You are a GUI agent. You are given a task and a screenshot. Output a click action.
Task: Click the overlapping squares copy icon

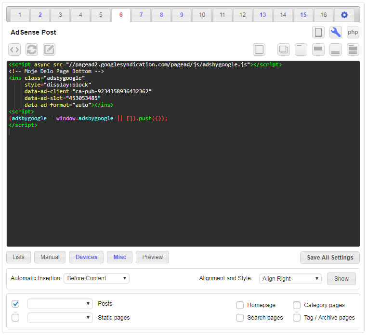click(284, 50)
